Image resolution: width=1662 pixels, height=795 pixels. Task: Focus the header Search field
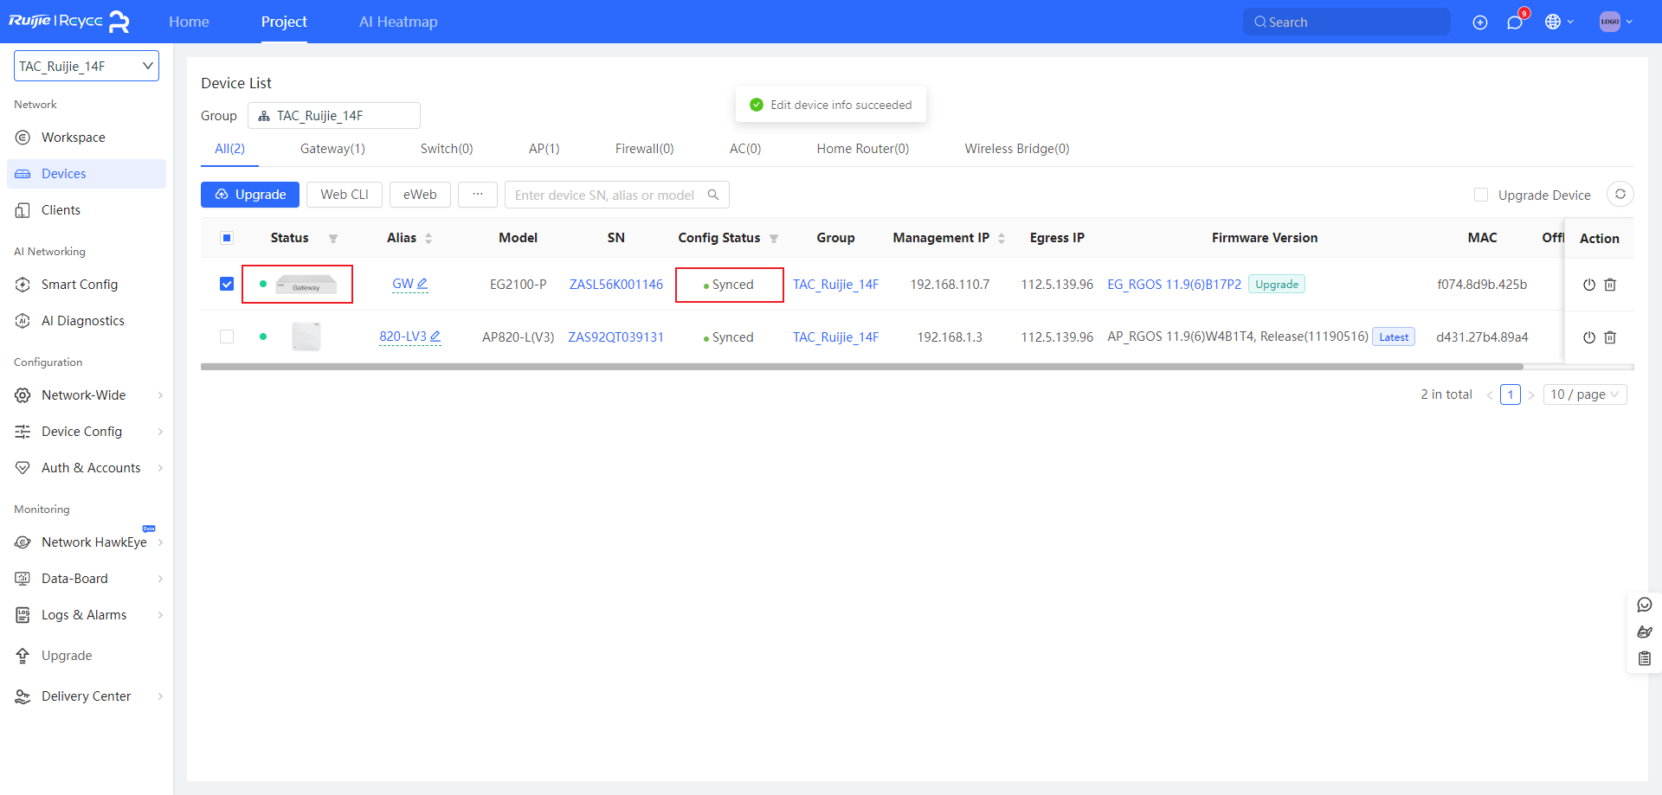point(1347,22)
